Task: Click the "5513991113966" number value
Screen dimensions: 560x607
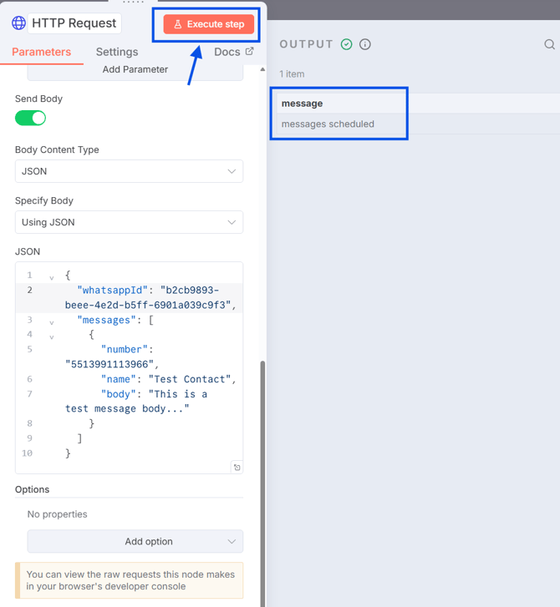Action: point(109,364)
